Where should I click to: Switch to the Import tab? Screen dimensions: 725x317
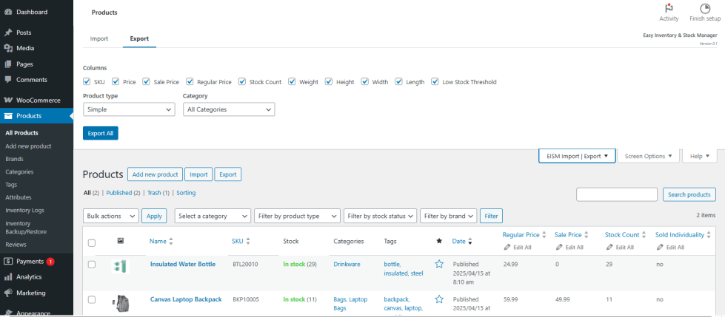pyautogui.click(x=99, y=38)
